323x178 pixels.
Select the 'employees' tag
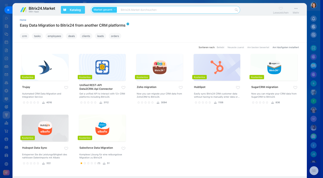[55, 36]
